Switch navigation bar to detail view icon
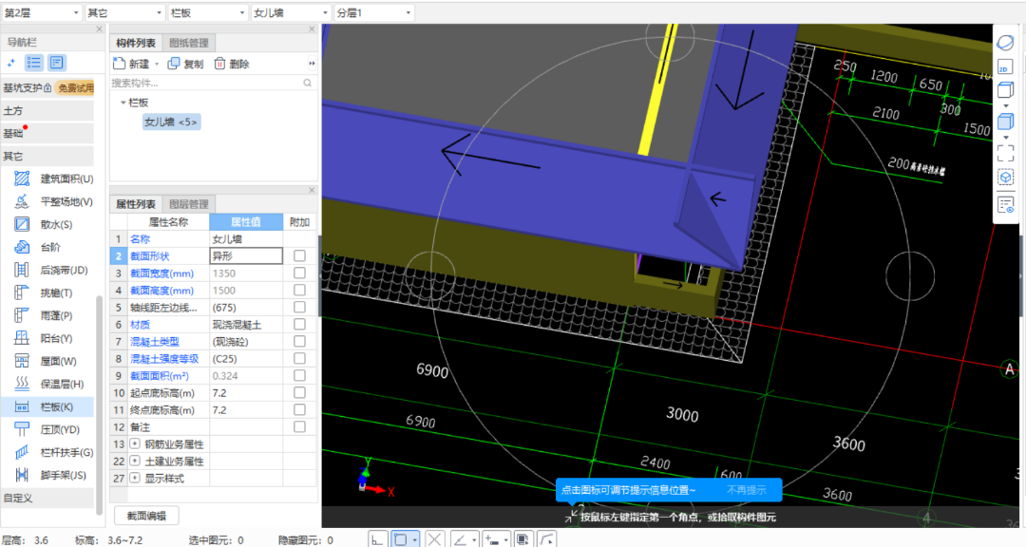1026x547 pixels. [57, 63]
